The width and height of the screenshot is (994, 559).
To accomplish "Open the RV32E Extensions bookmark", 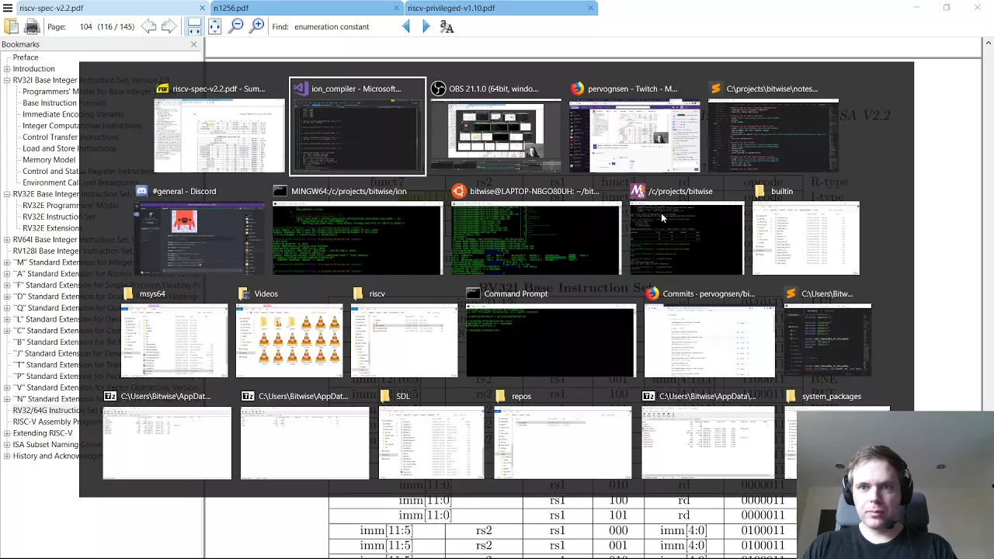I will click(x=50, y=228).
